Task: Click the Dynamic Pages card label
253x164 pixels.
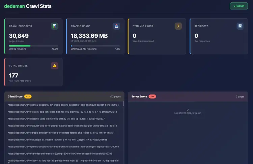Action: pos(143,26)
